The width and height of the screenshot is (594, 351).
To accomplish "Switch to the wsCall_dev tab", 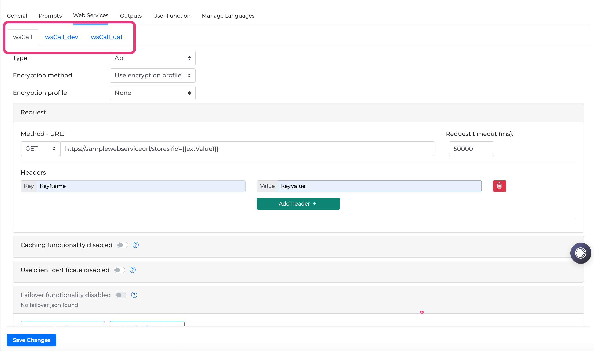I will tap(62, 37).
